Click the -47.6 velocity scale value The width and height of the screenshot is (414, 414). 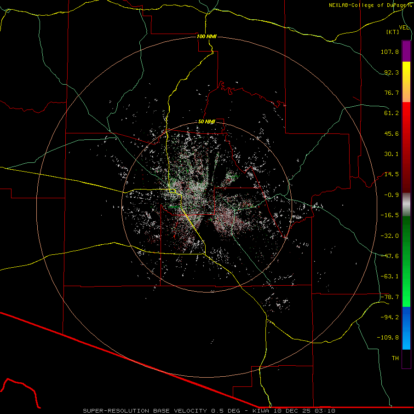point(390,256)
